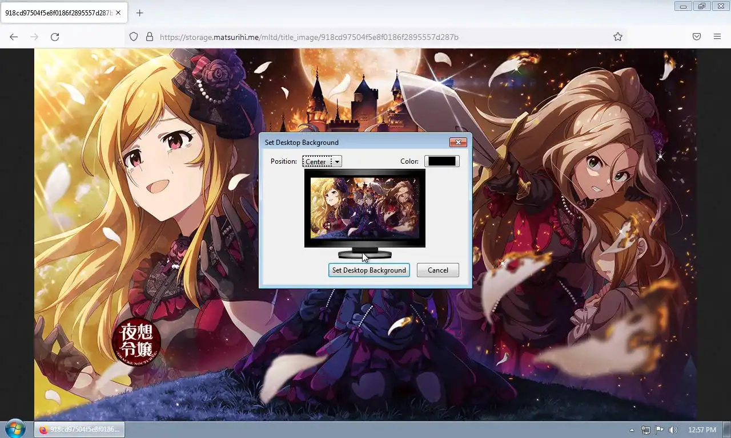Image resolution: width=731 pixels, height=438 pixels.
Task: Open the Position dropdown
Action: click(x=322, y=161)
